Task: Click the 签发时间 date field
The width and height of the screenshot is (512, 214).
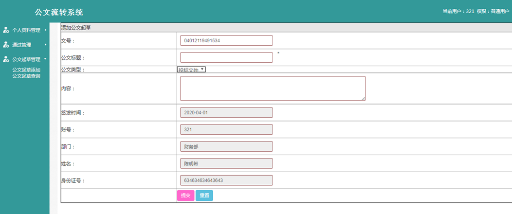Action: tap(226, 112)
